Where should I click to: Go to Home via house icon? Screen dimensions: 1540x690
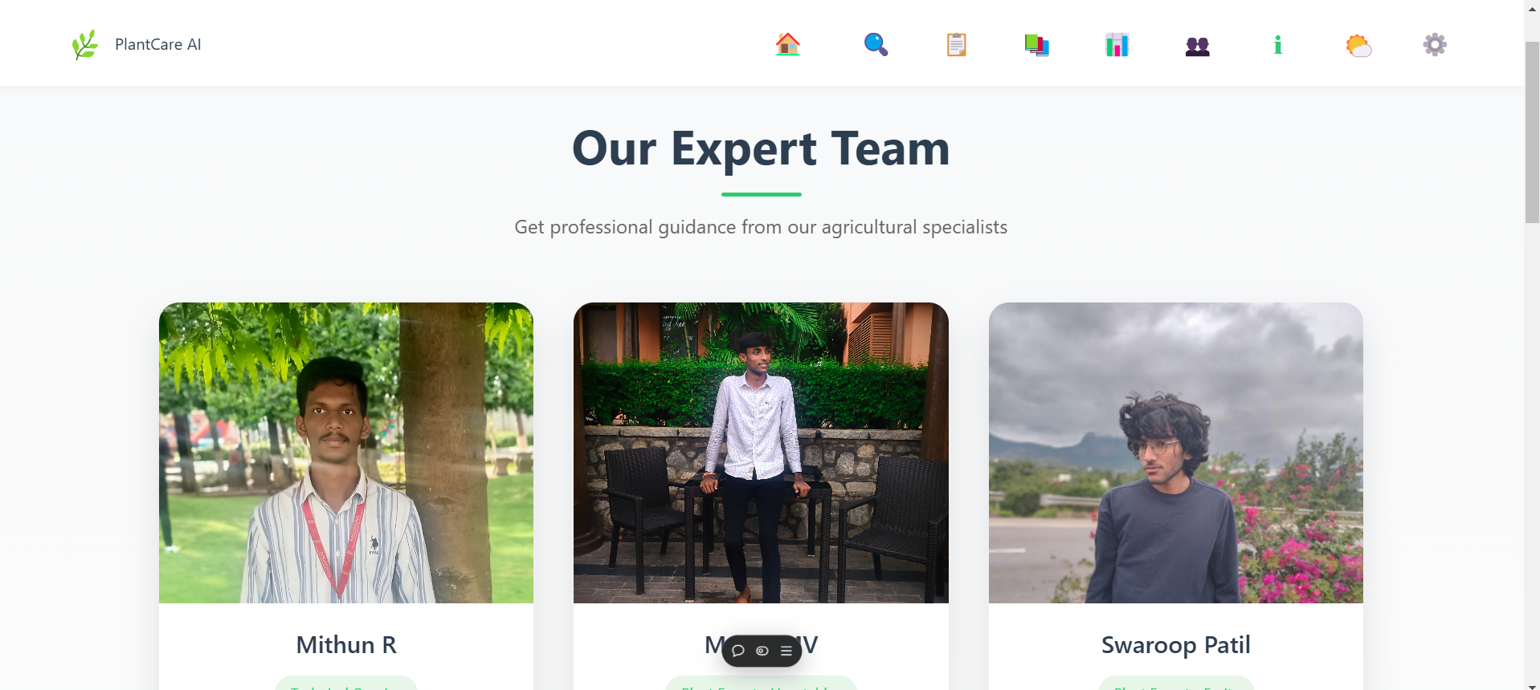click(x=787, y=44)
